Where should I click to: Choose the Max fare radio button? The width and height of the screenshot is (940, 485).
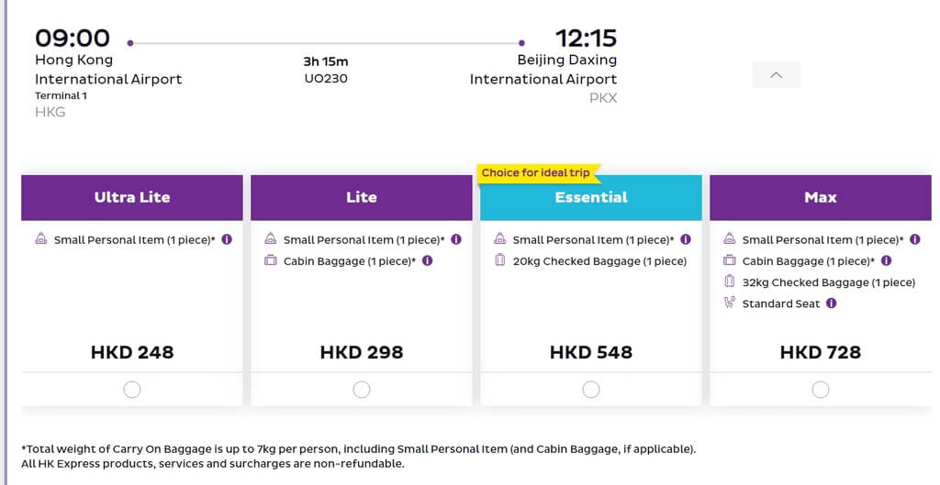821,390
